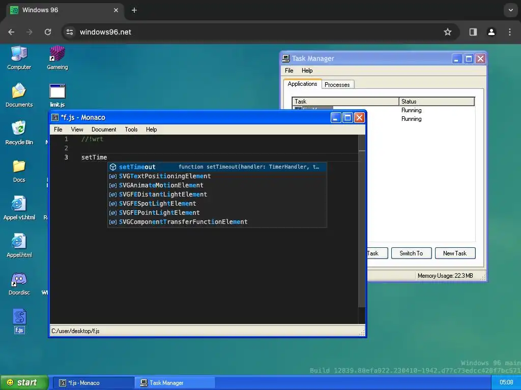
Task: Close the Windows 96 browser tab
Action: (116, 10)
